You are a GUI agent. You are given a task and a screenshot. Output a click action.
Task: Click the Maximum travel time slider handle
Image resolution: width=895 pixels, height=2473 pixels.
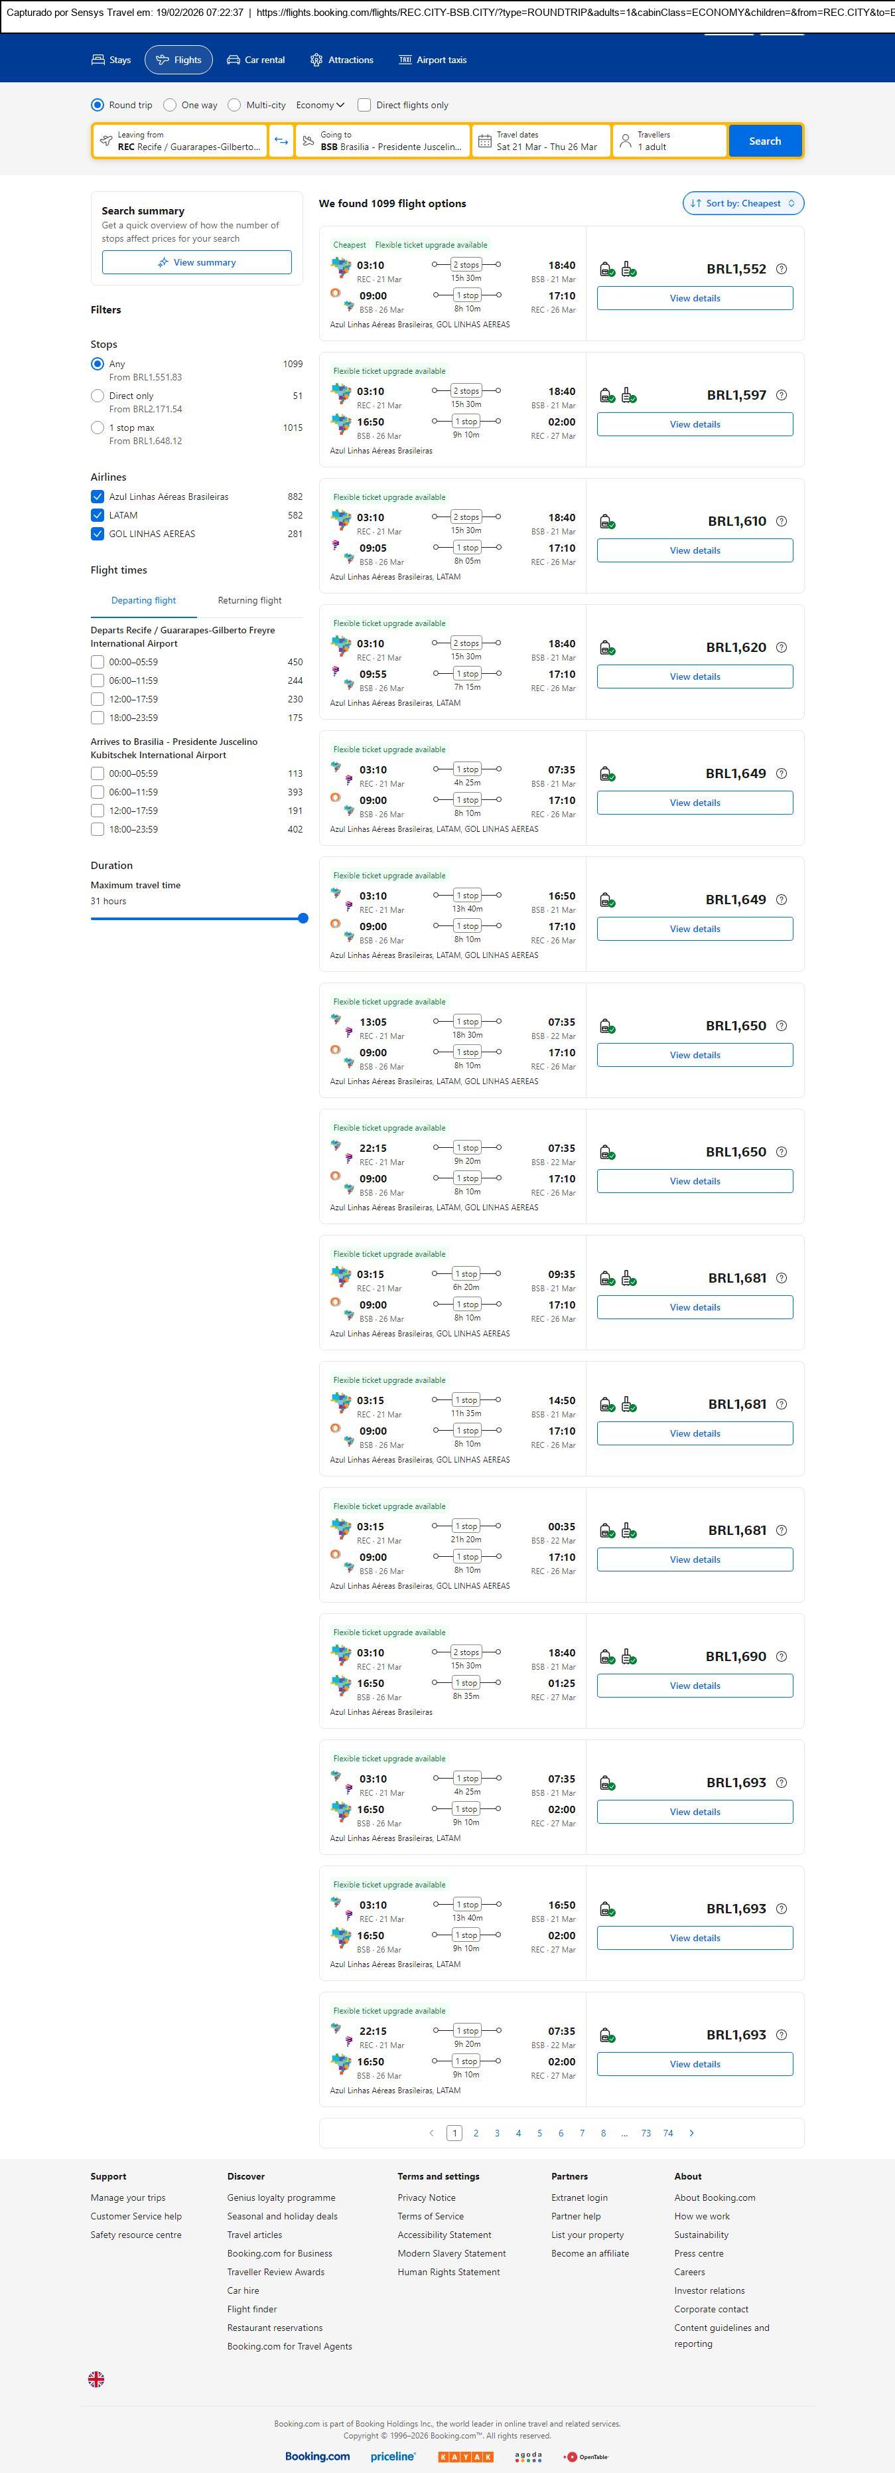(x=303, y=919)
